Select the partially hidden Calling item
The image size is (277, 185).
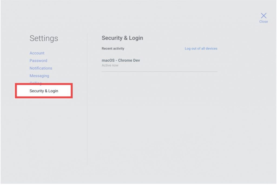[36, 82]
